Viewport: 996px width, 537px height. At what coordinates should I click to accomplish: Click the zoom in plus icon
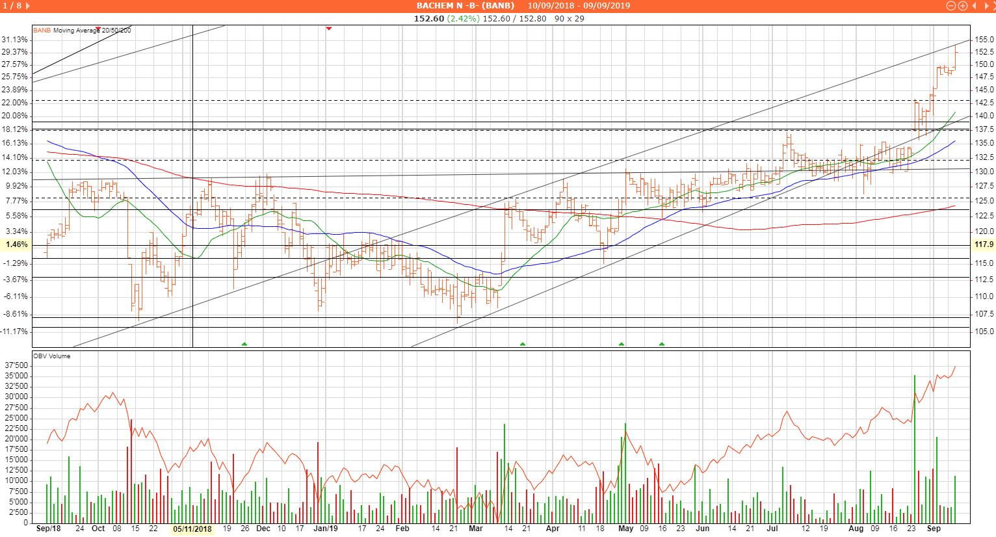coord(962,6)
